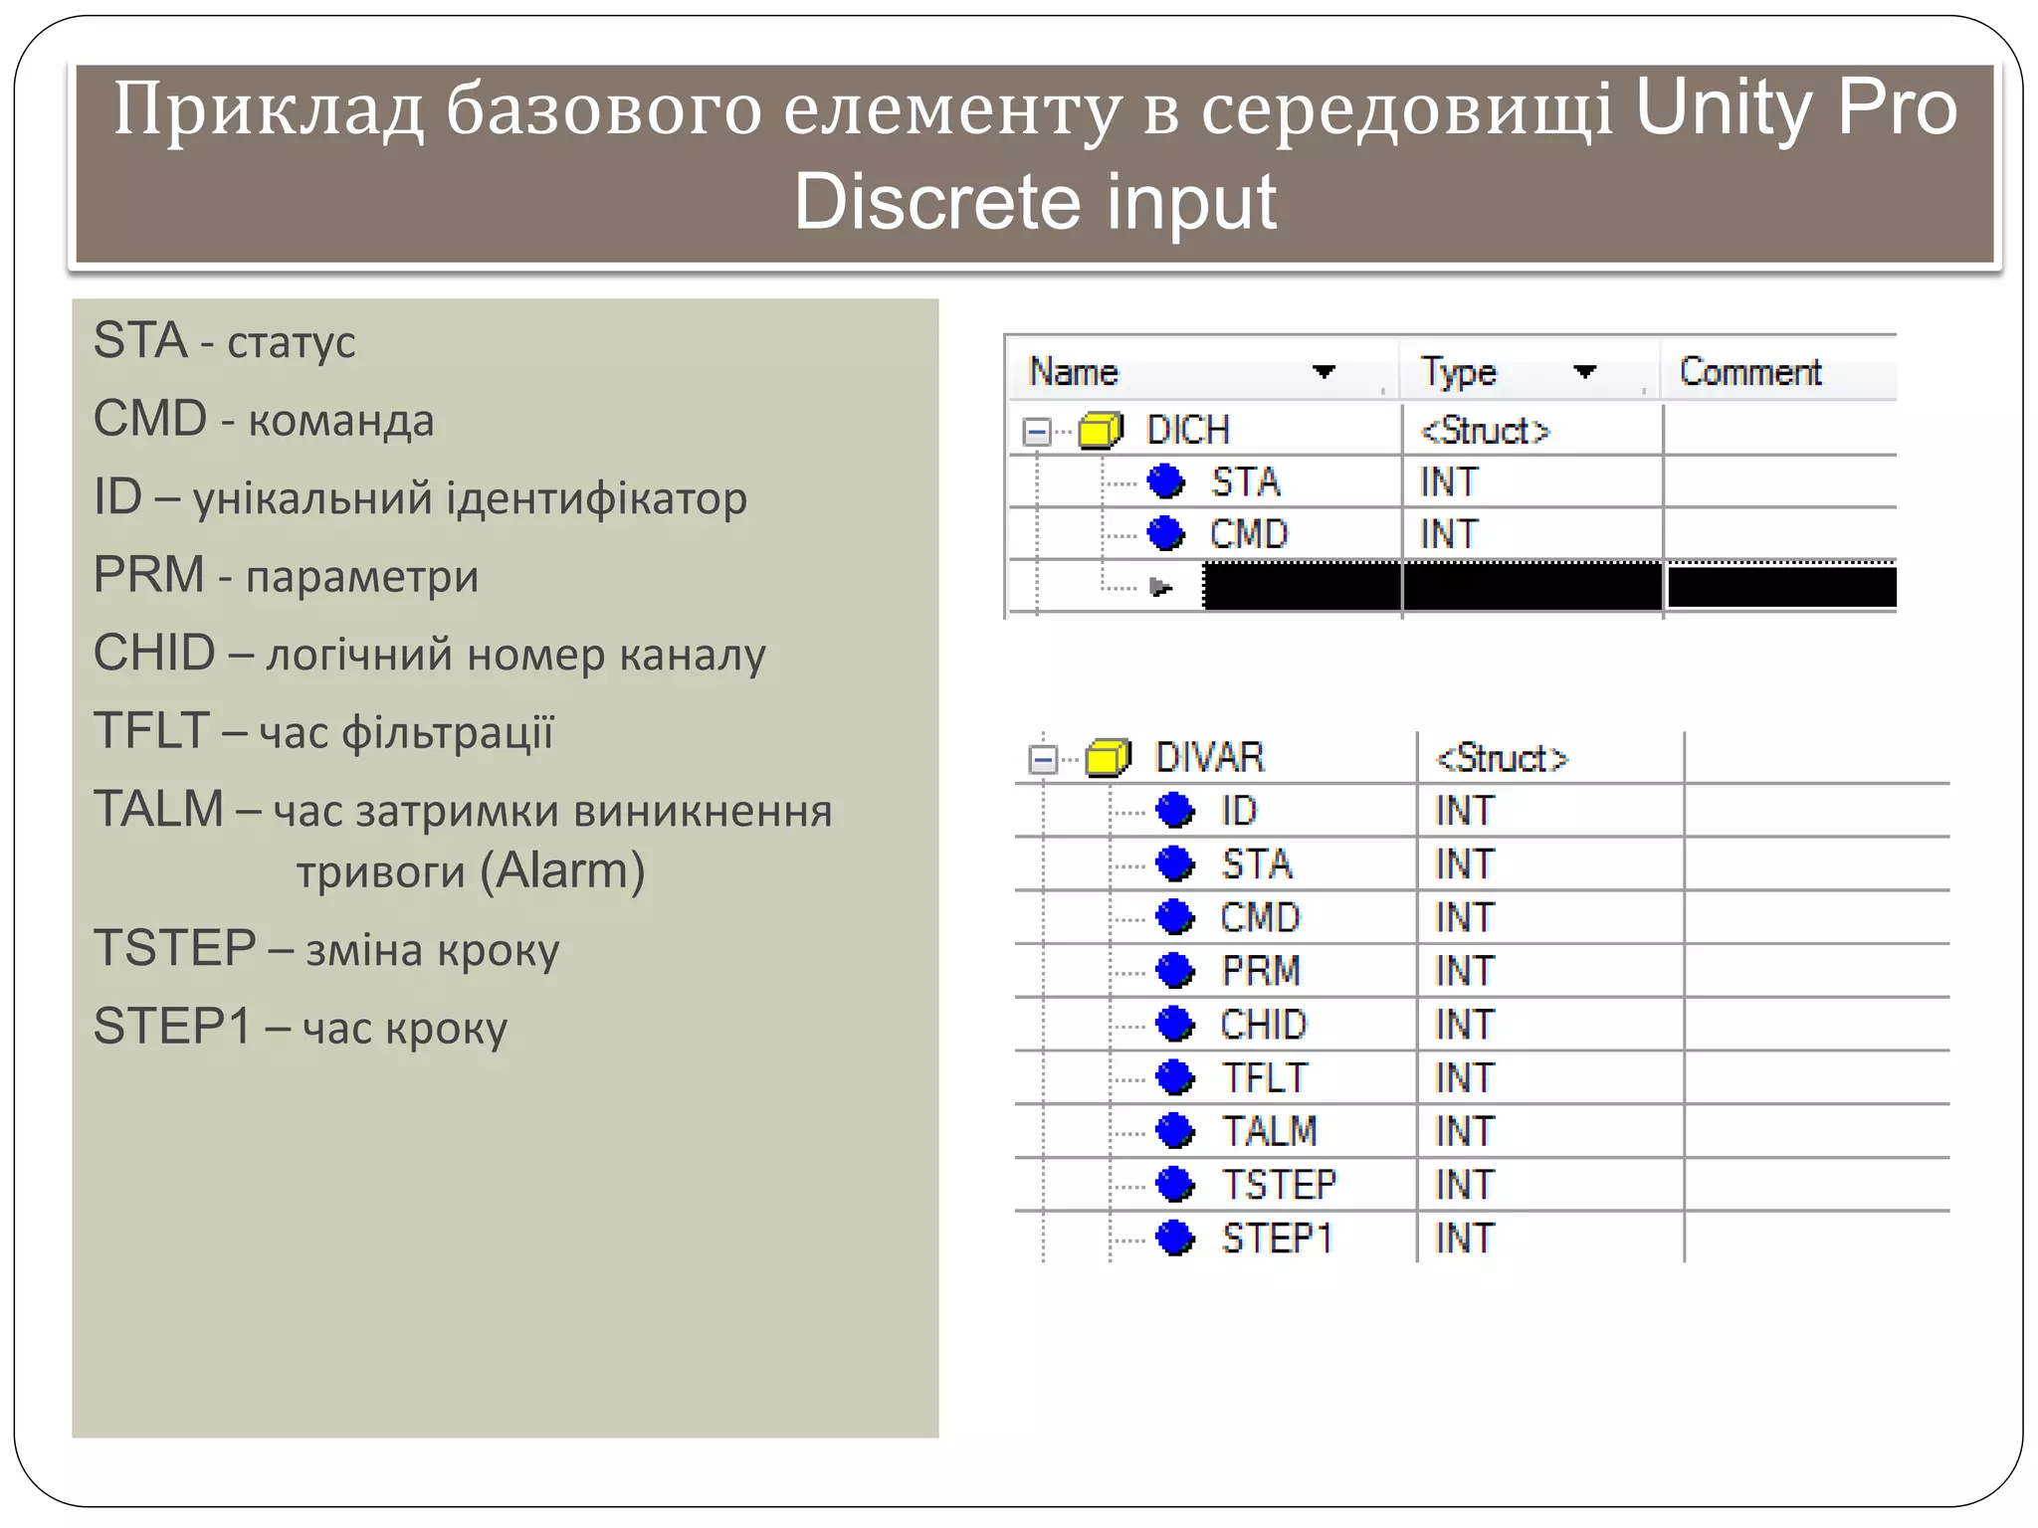Screen dimensions: 2038x1528
Task: Click the 'STEP1 – час кроку' line
Action: [x=301, y=1027]
